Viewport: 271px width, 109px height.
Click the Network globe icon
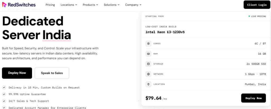[x=148, y=74]
